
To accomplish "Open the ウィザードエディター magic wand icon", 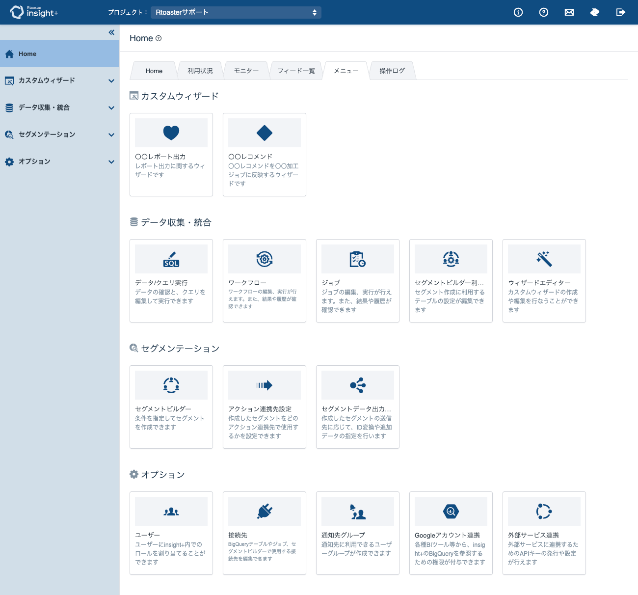I will coord(544,259).
